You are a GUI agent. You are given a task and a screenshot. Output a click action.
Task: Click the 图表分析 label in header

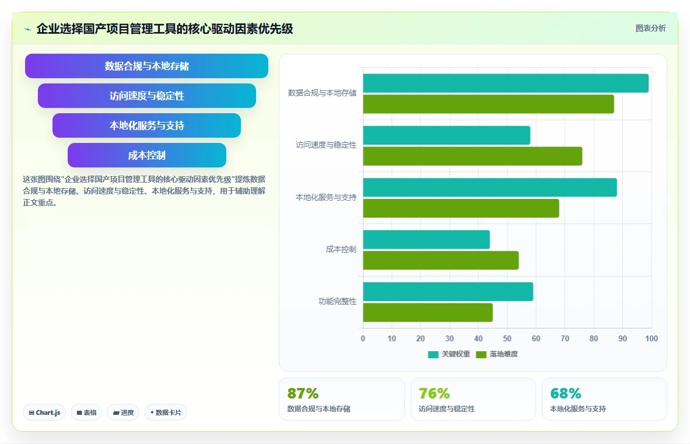click(650, 28)
